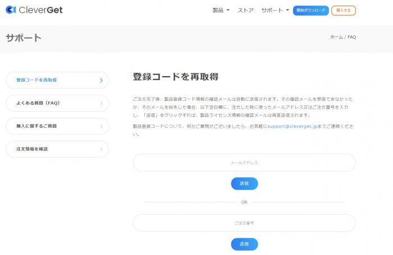Click 送信 button below email field

tap(244, 183)
